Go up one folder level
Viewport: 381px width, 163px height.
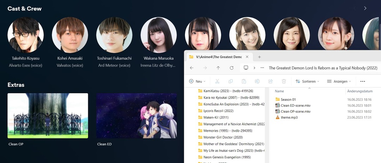(218, 68)
